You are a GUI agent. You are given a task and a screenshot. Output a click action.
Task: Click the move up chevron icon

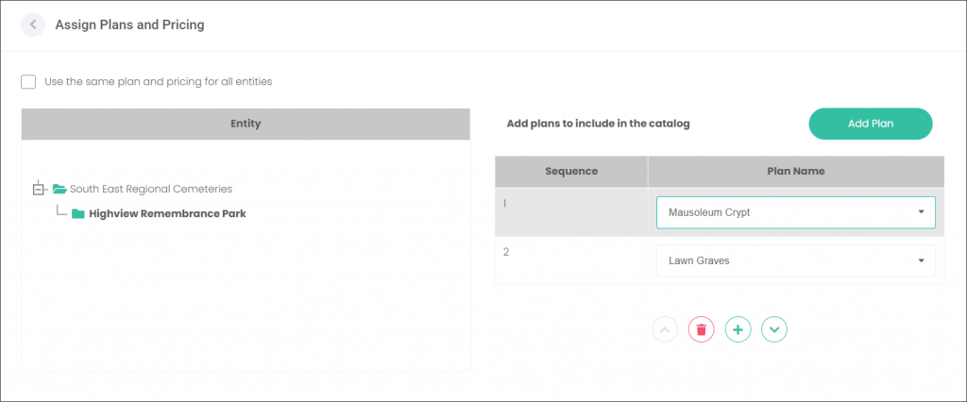point(665,330)
